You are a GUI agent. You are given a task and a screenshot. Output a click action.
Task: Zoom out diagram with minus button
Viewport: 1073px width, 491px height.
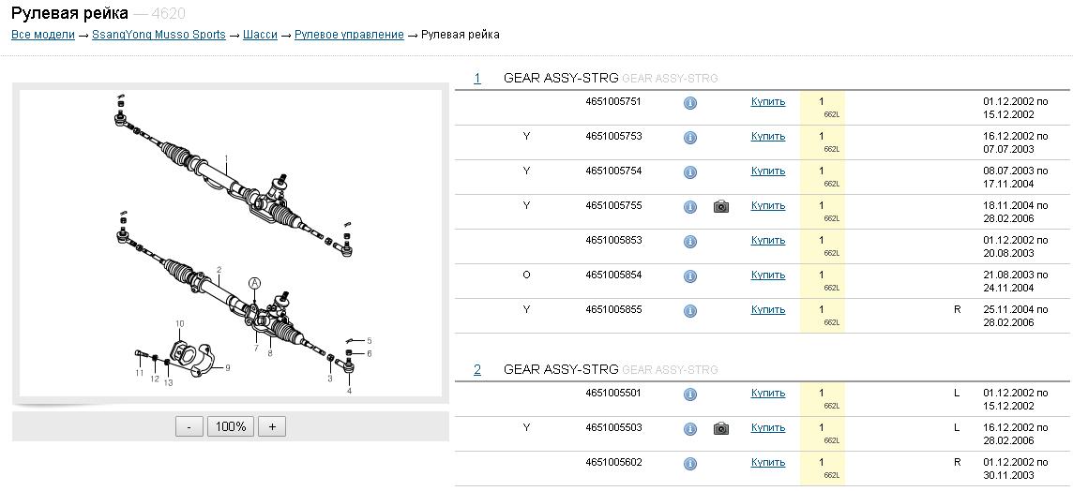189,426
